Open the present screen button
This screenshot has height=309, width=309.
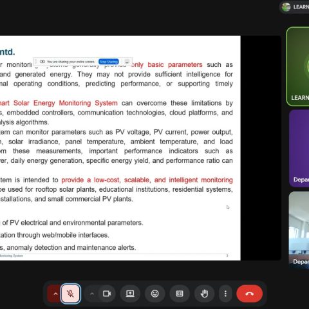pos(130,294)
